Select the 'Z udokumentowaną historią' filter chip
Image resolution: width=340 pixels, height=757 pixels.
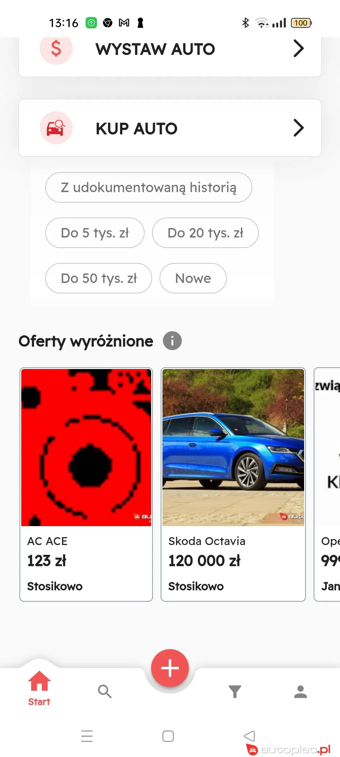coord(148,187)
